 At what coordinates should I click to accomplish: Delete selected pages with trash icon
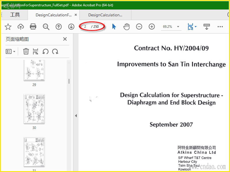26,52
